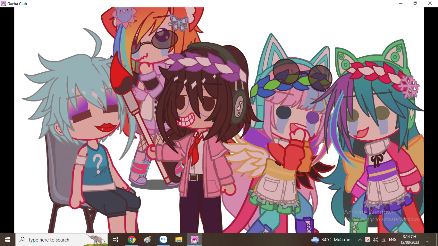The height and width of the screenshot is (246, 438).
Task: Open the weather widget showing 34°C
Action: tap(331, 240)
